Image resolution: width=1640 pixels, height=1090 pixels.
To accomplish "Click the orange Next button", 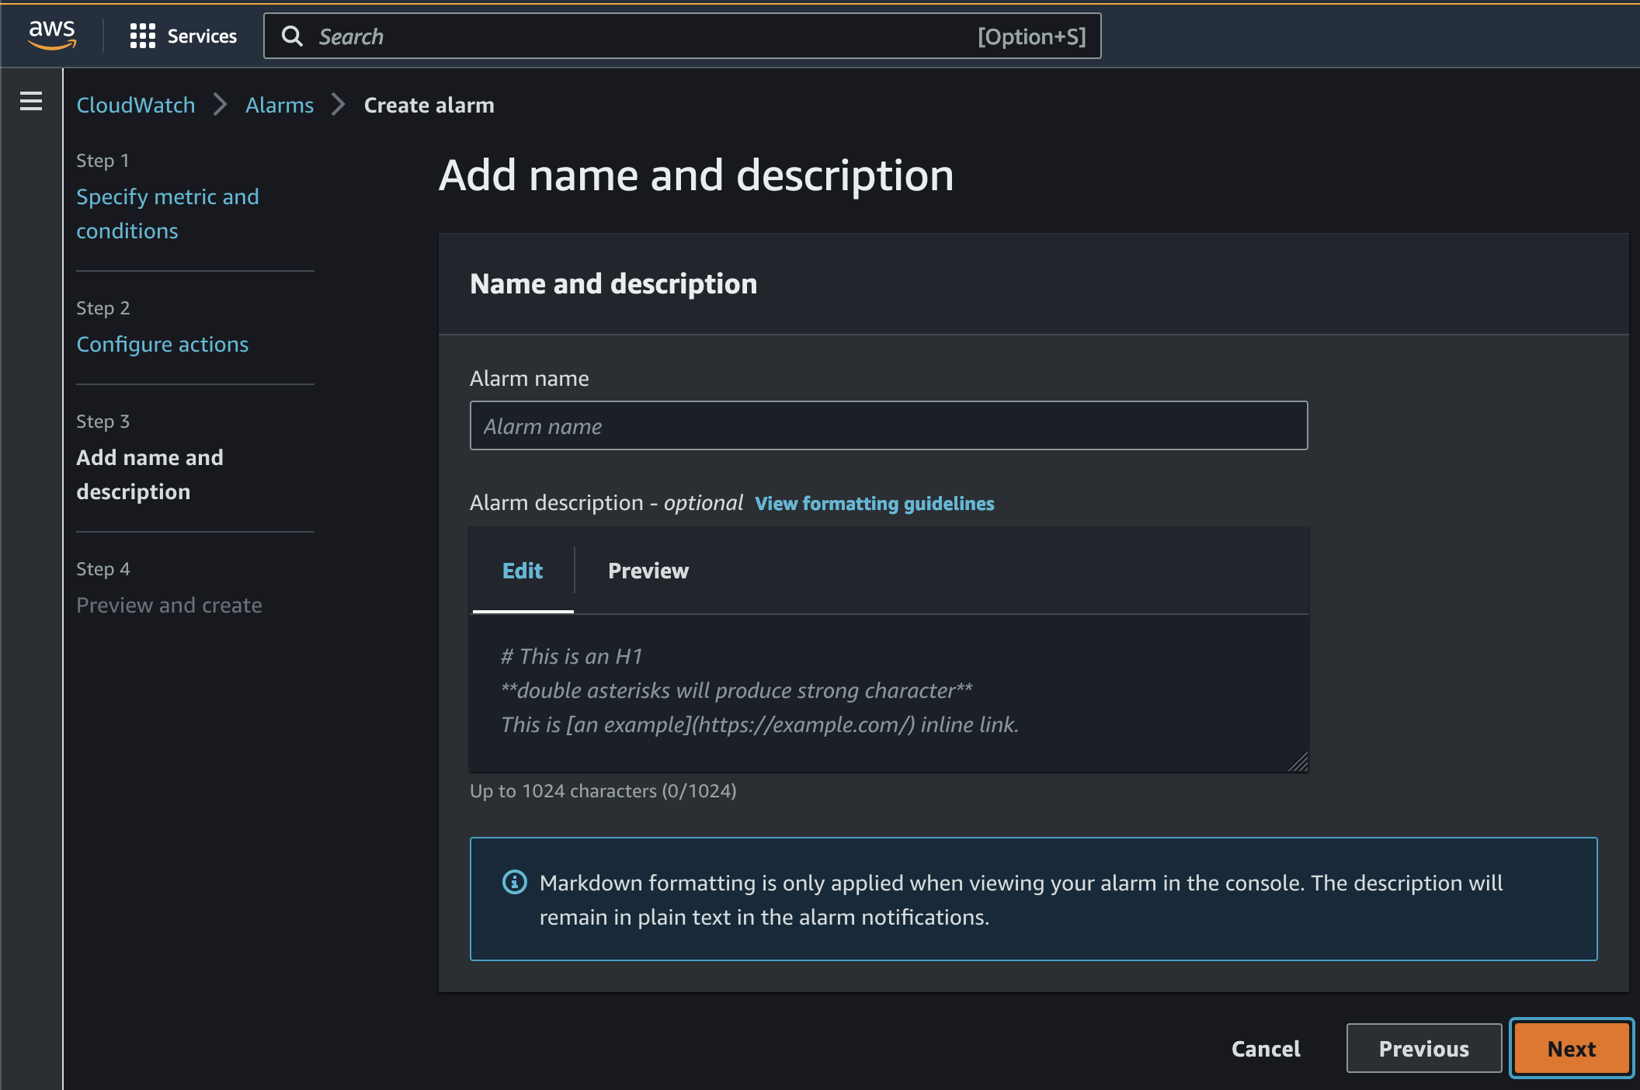I will pyautogui.click(x=1571, y=1049).
